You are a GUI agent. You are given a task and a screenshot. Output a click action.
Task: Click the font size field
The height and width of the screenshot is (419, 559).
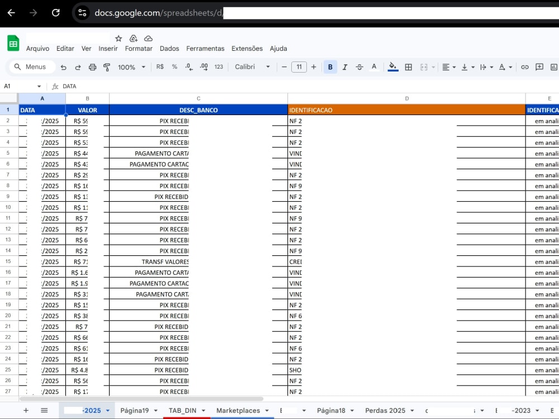pyautogui.click(x=299, y=67)
